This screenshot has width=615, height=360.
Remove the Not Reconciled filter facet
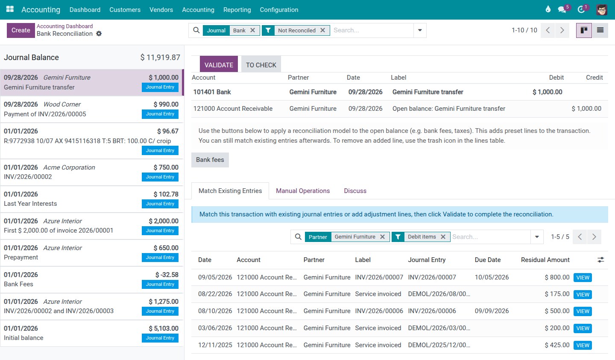323,30
